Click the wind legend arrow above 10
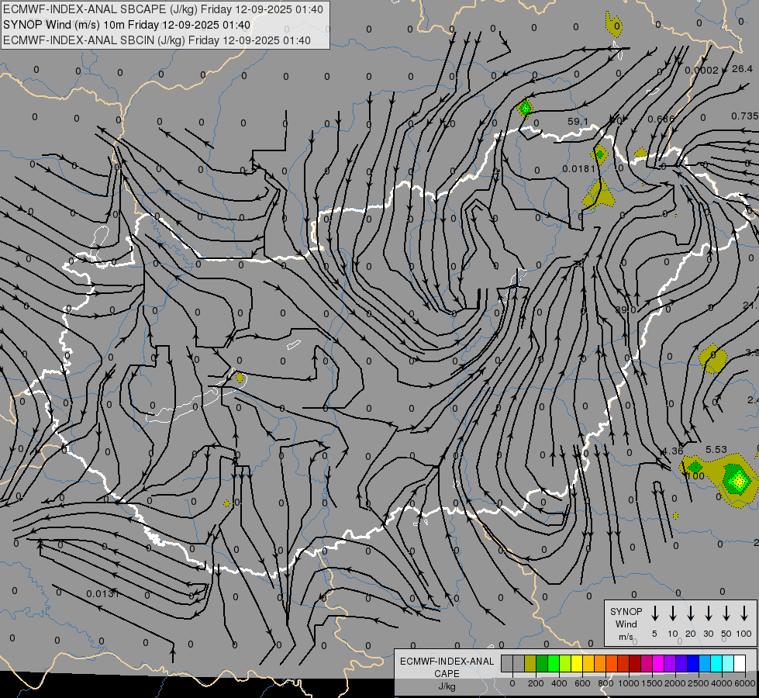 coord(672,613)
